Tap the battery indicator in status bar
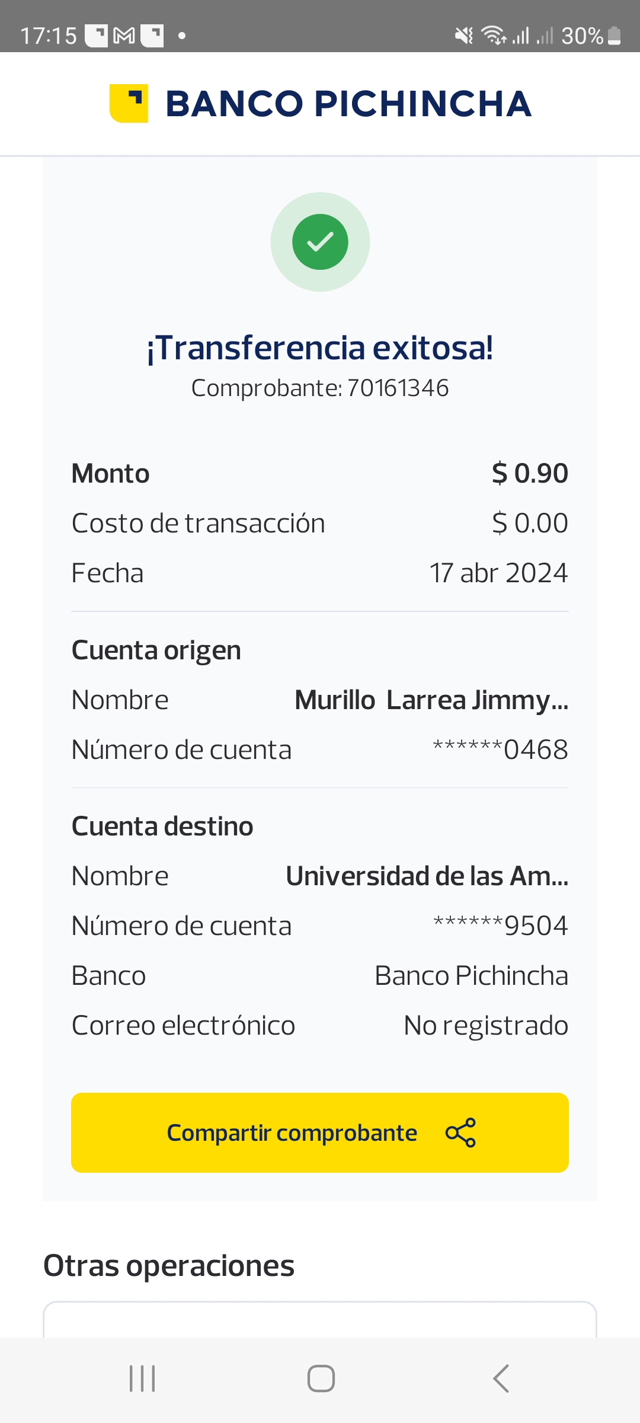The height and width of the screenshot is (1423, 640). [x=615, y=36]
